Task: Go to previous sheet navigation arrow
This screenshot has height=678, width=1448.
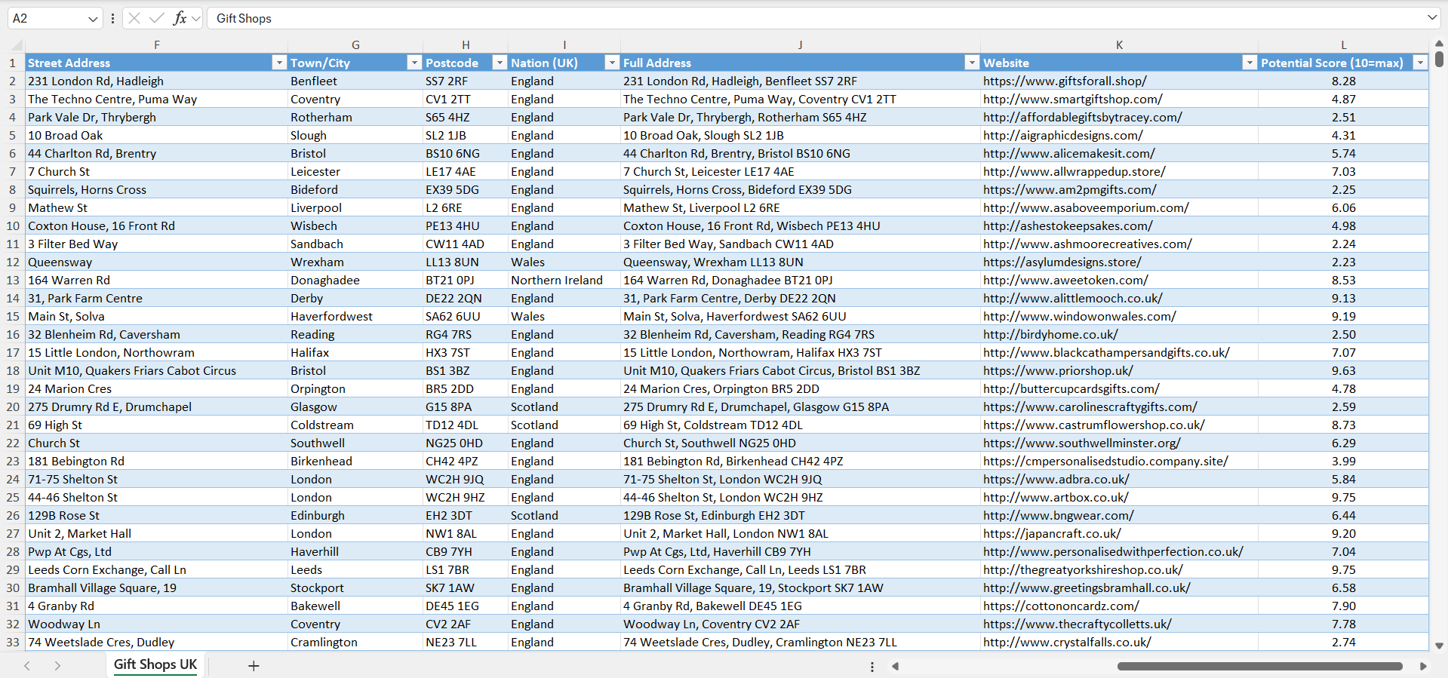Action: pyautogui.click(x=27, y=666)
